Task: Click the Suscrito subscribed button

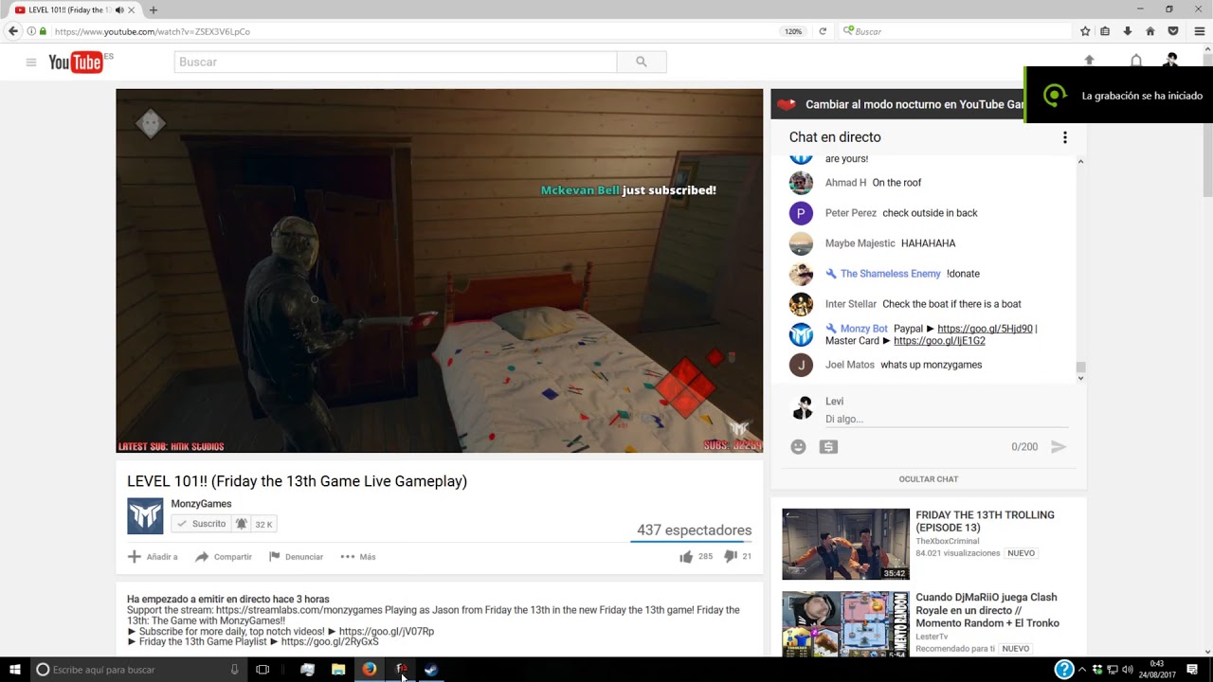Action: 201,524
